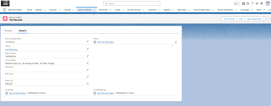Focus the global Search field
Image resolution: width=271 pixels, height=106 pixels.
coord(132,3)
